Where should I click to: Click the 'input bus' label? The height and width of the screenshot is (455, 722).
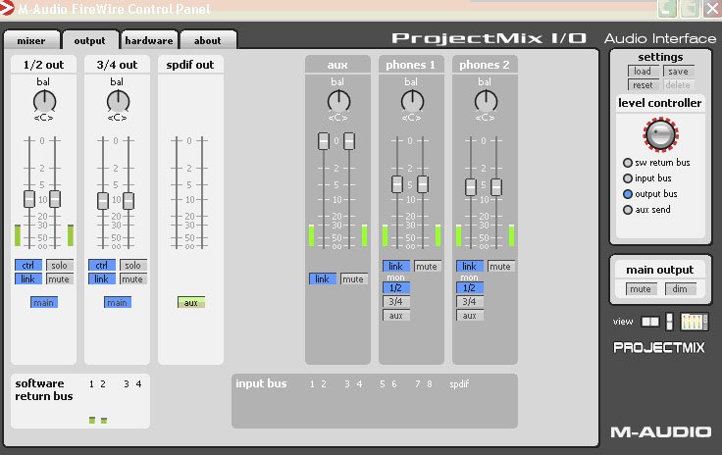[x=261, y=383]
